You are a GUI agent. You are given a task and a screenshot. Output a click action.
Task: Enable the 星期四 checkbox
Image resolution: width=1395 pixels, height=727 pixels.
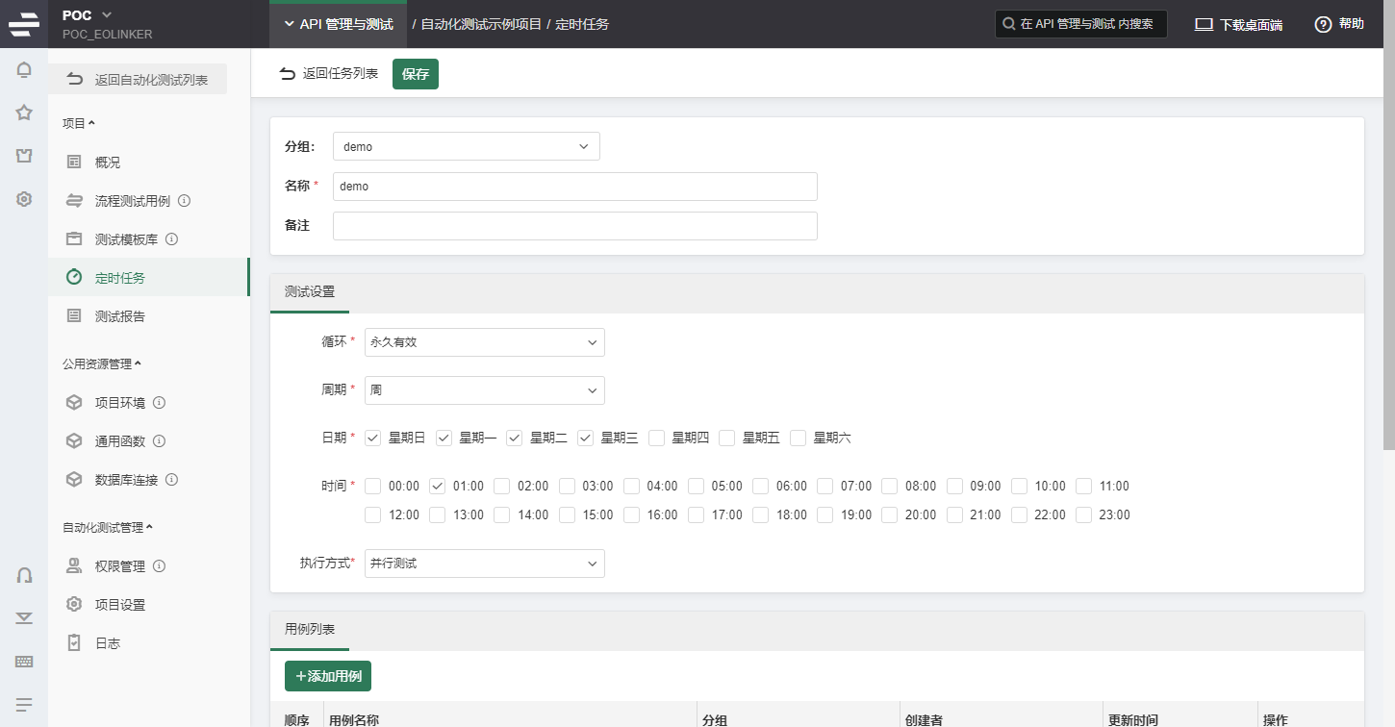point(656,439)
